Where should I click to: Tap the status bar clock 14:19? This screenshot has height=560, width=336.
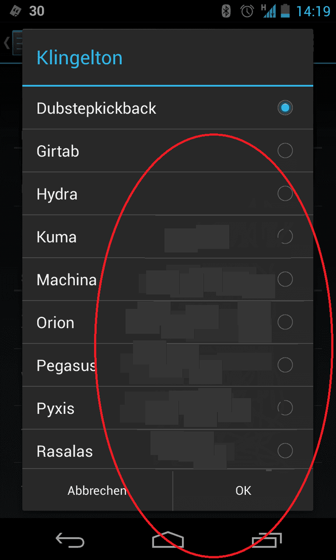(x=314, y=11)
